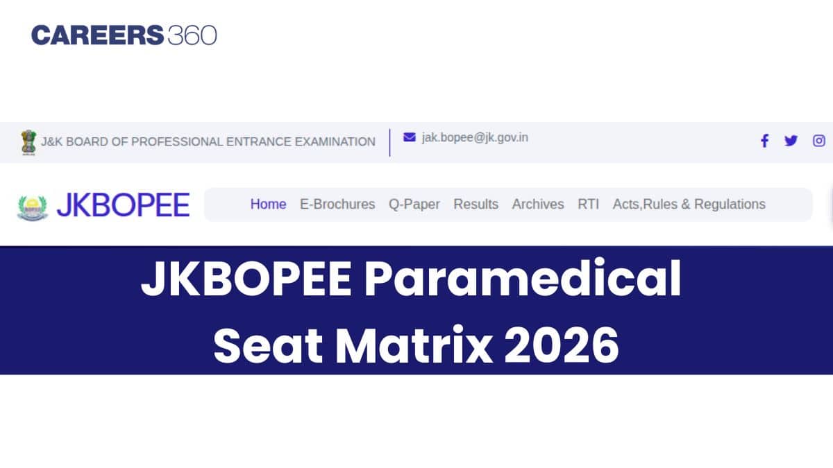The height and width of the screenshot is (468, 833).
Task: Open the Twitter social icon
Action: tap(791, 141)
